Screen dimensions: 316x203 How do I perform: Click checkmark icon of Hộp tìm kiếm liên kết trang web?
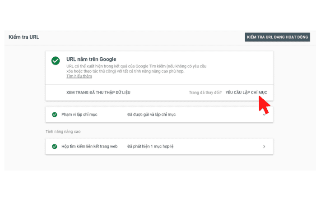(x=55, y=147)
